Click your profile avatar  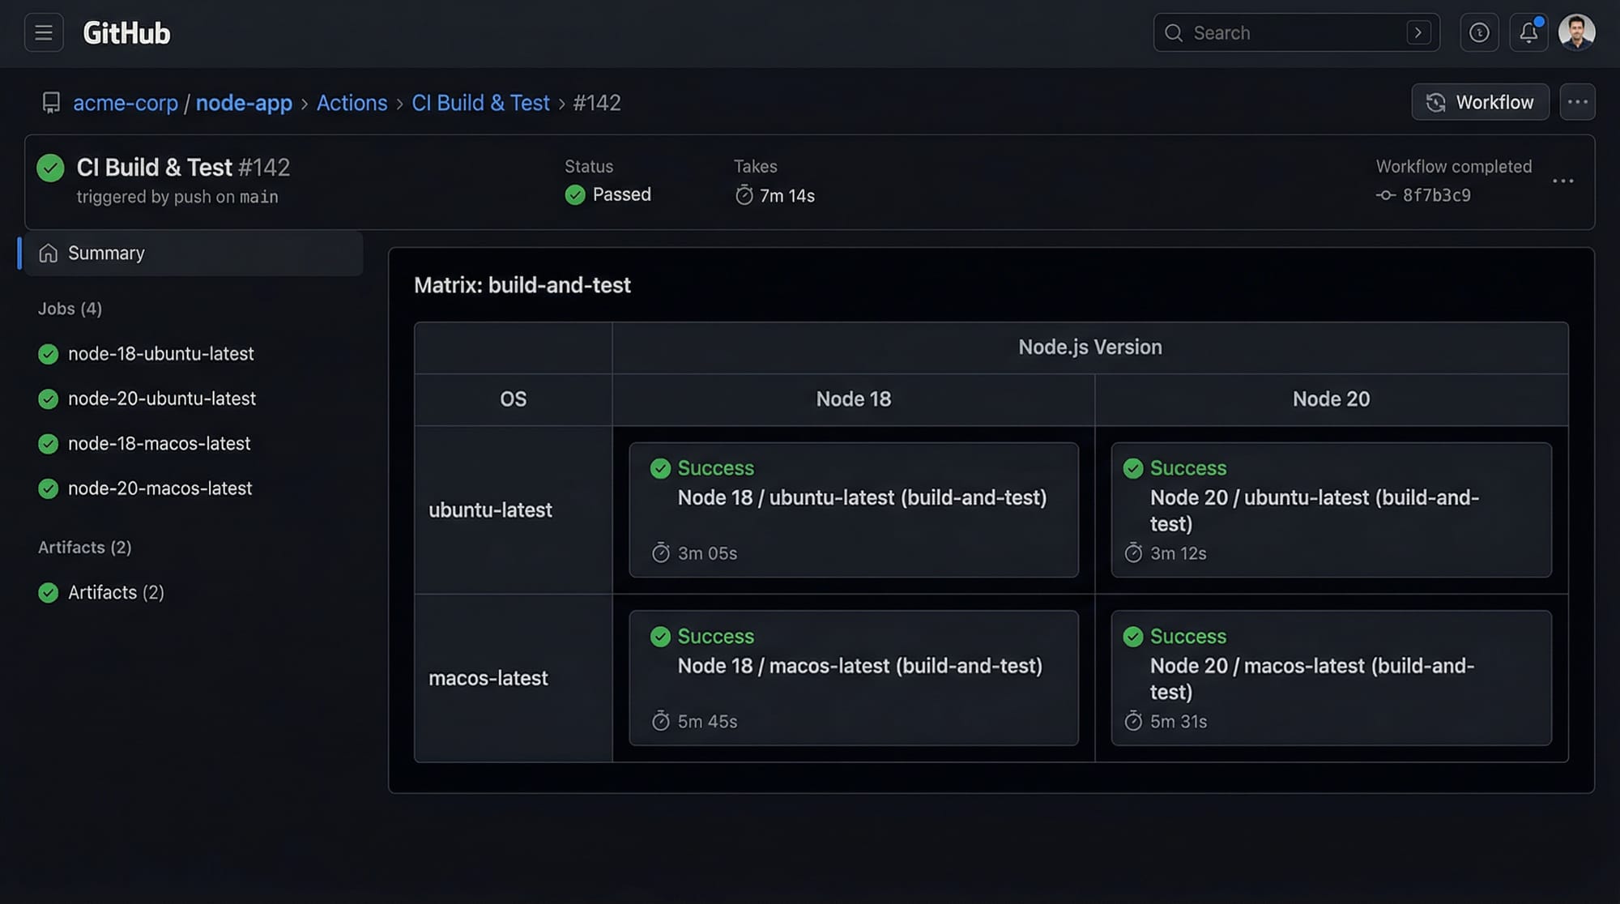coord(1576,32)
